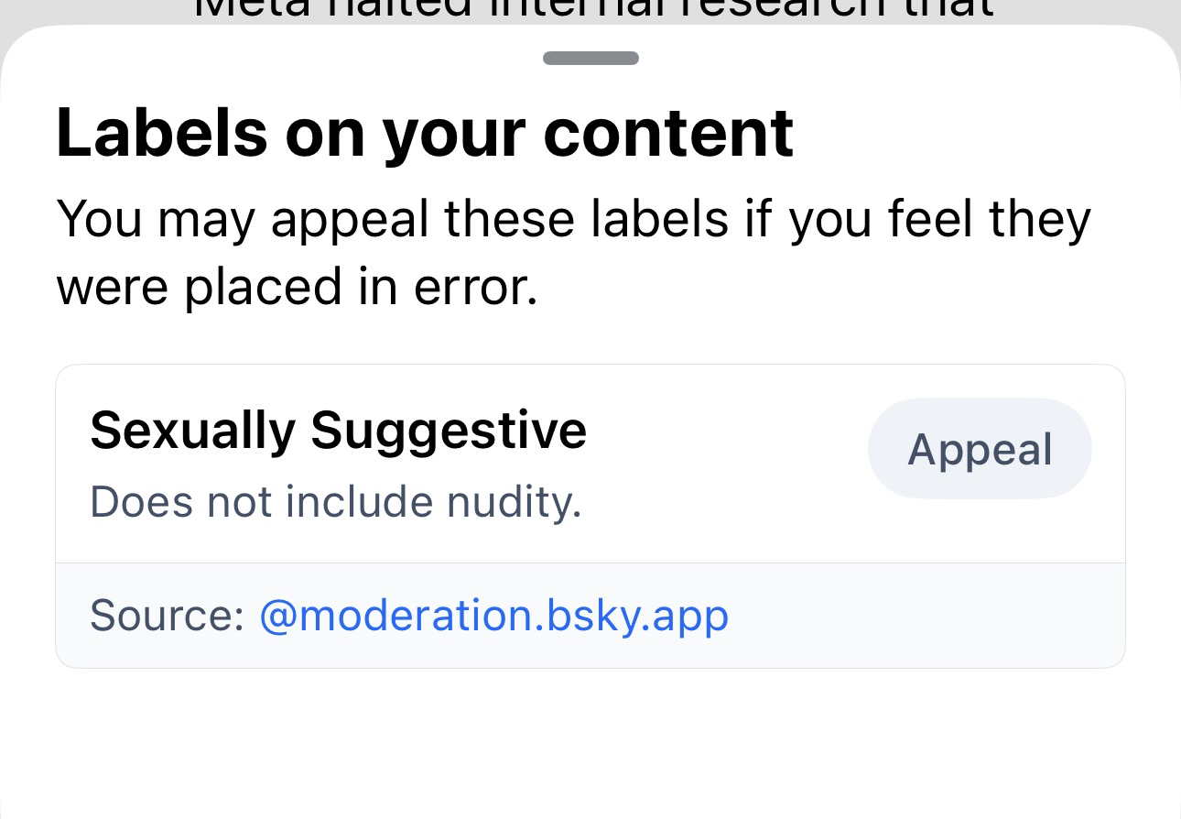Click the "Labels on your content" heading
1181x819 pixels.
coord(424,134)
